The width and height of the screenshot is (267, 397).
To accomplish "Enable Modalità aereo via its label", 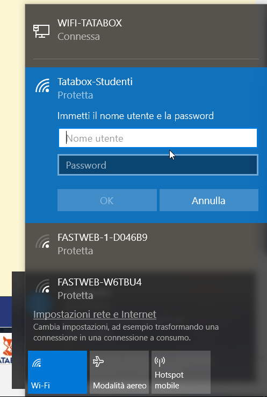I will [x=119, y=385].
